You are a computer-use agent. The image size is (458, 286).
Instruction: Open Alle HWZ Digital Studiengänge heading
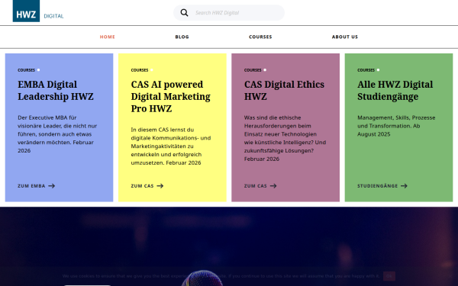395,91
